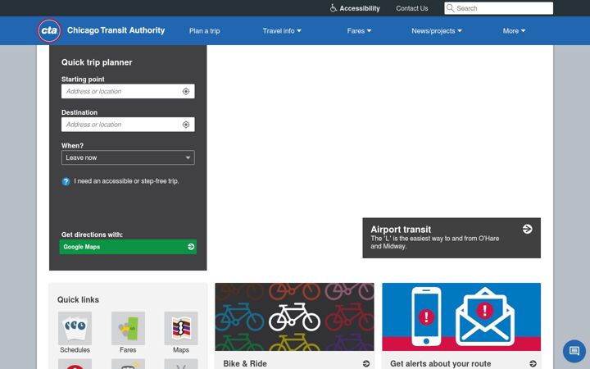Open the Airport transit banner
This screenshot has width=590, height=369.
coord(452,238)
